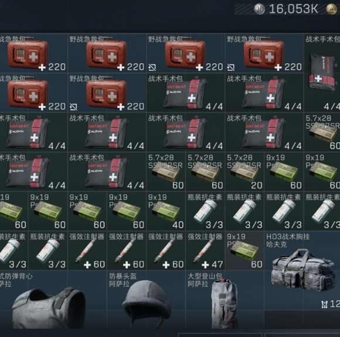Click the tall vertical 战术手术包 item
Screen dimensions: 340x337
pos(322,73)
